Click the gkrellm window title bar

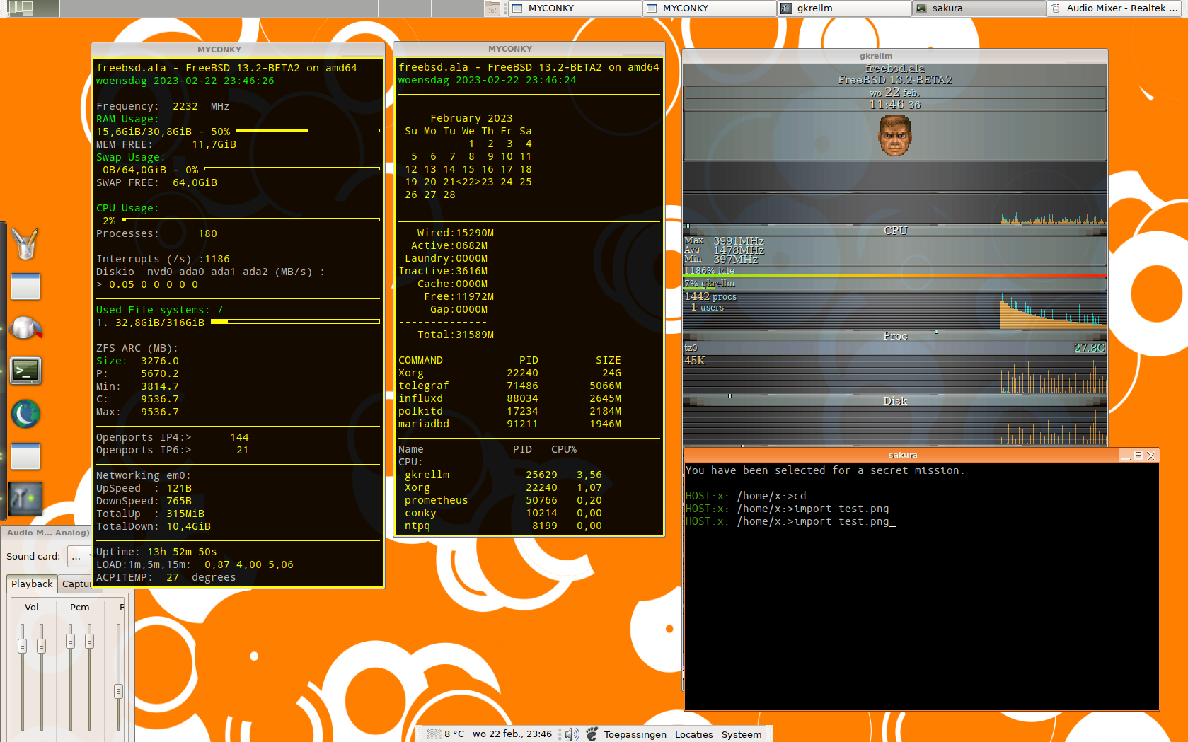coord(894,56)
